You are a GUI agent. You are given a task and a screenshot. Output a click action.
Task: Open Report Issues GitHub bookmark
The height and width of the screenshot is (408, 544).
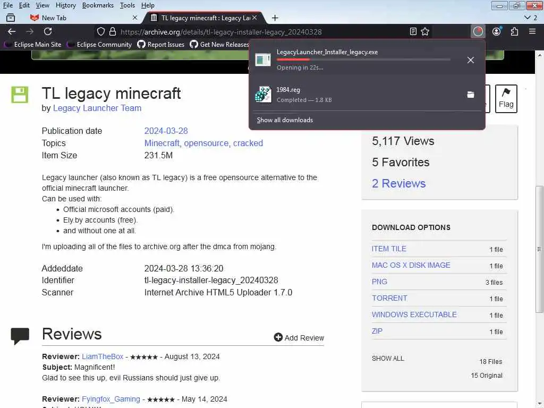pyautogui.click(x=161, y=45)
